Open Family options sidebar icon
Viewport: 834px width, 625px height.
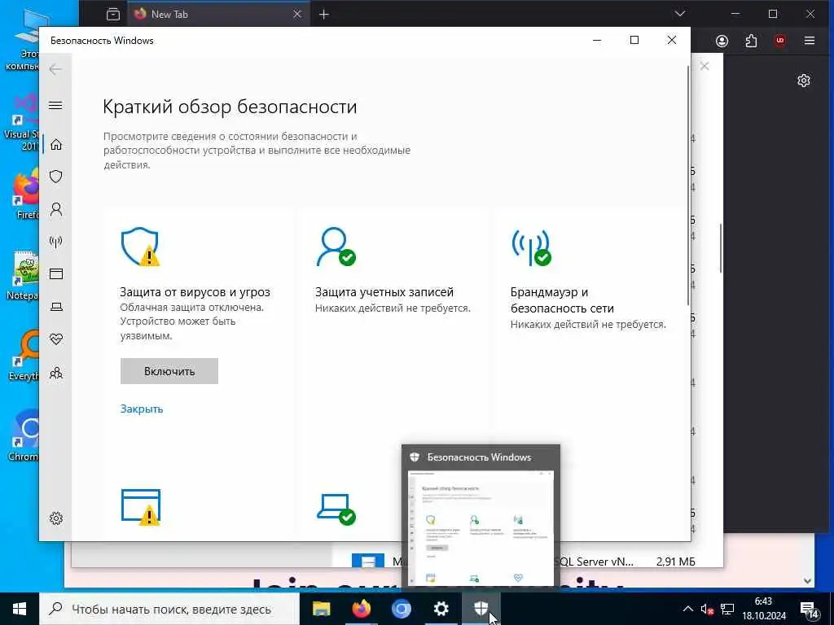[x=56, y=373]
